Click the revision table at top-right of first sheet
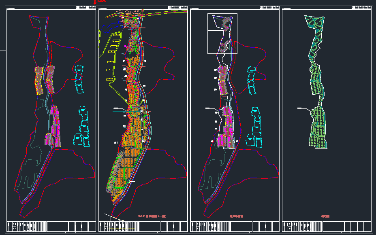Screen dimensions: 376x235 pyautogui.click(x=86, y=7)
